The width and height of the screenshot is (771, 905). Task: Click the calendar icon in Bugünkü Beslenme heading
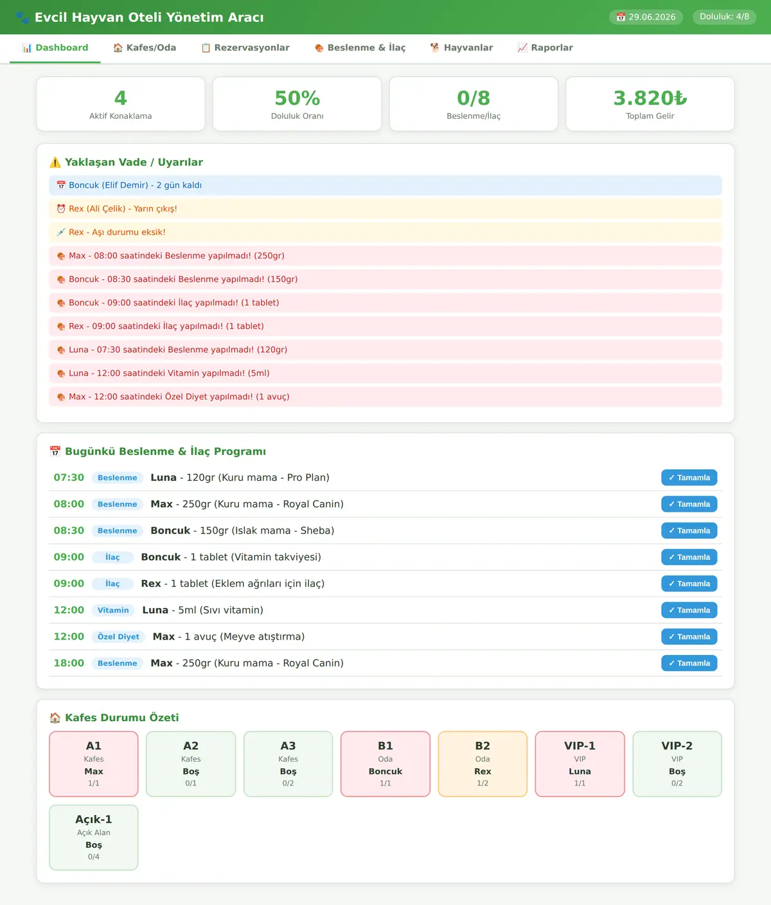point(55,452)
